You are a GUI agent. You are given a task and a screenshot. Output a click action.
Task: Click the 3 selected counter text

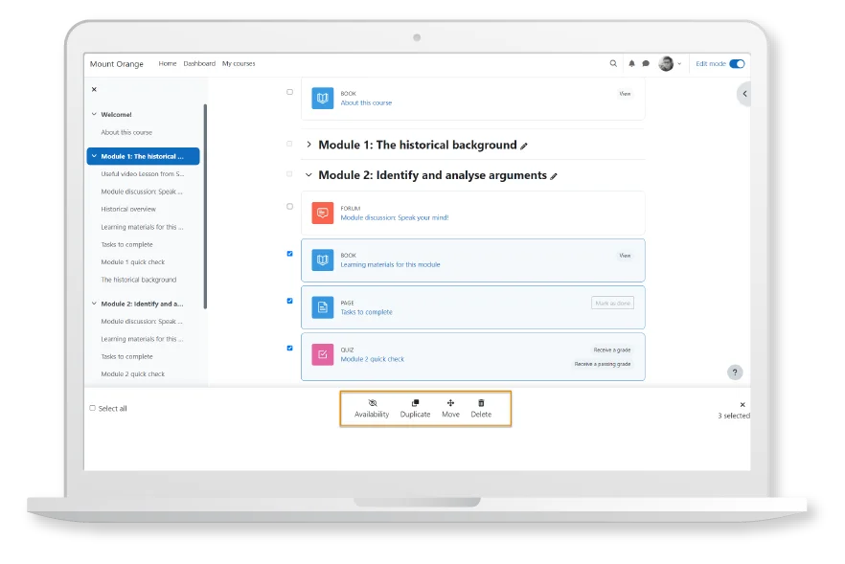(734, 416)
